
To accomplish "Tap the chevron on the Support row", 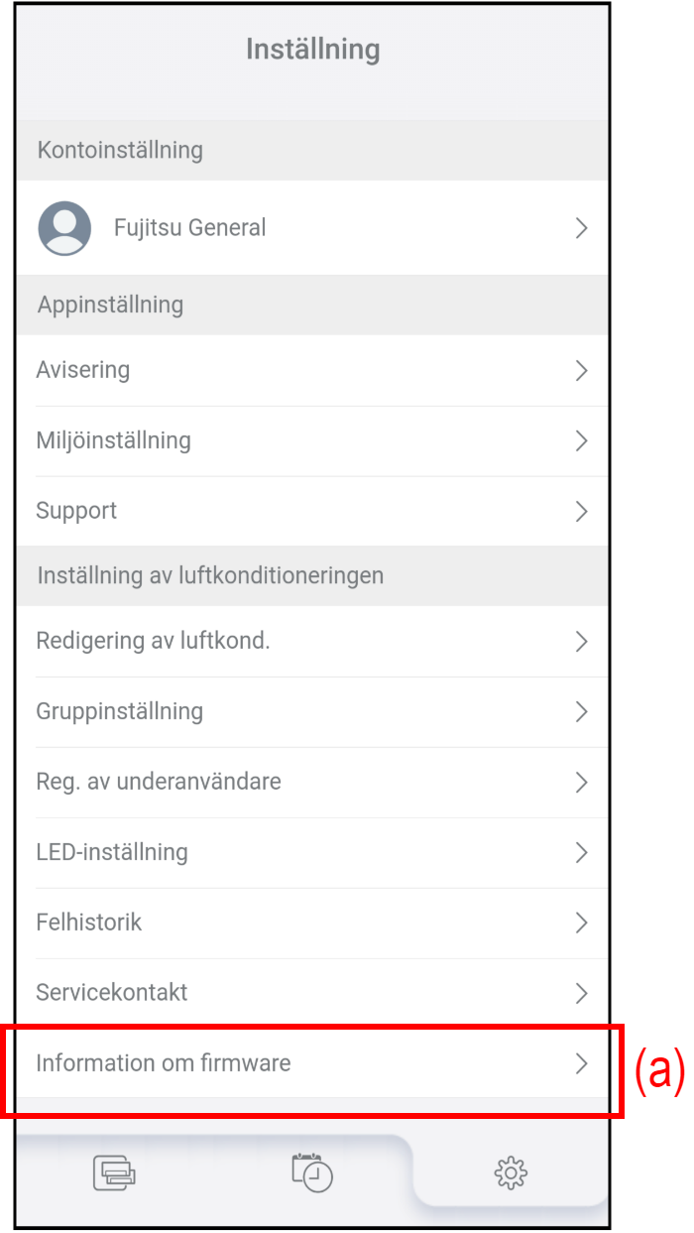I will (x=582, y=512).
